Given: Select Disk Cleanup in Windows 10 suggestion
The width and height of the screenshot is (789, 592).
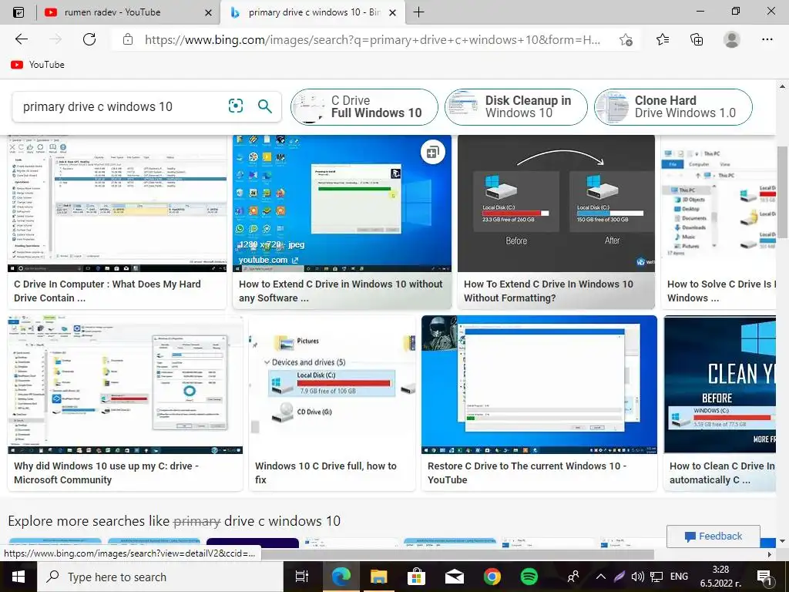Looking at the screenshot, I should click(516, 106).
